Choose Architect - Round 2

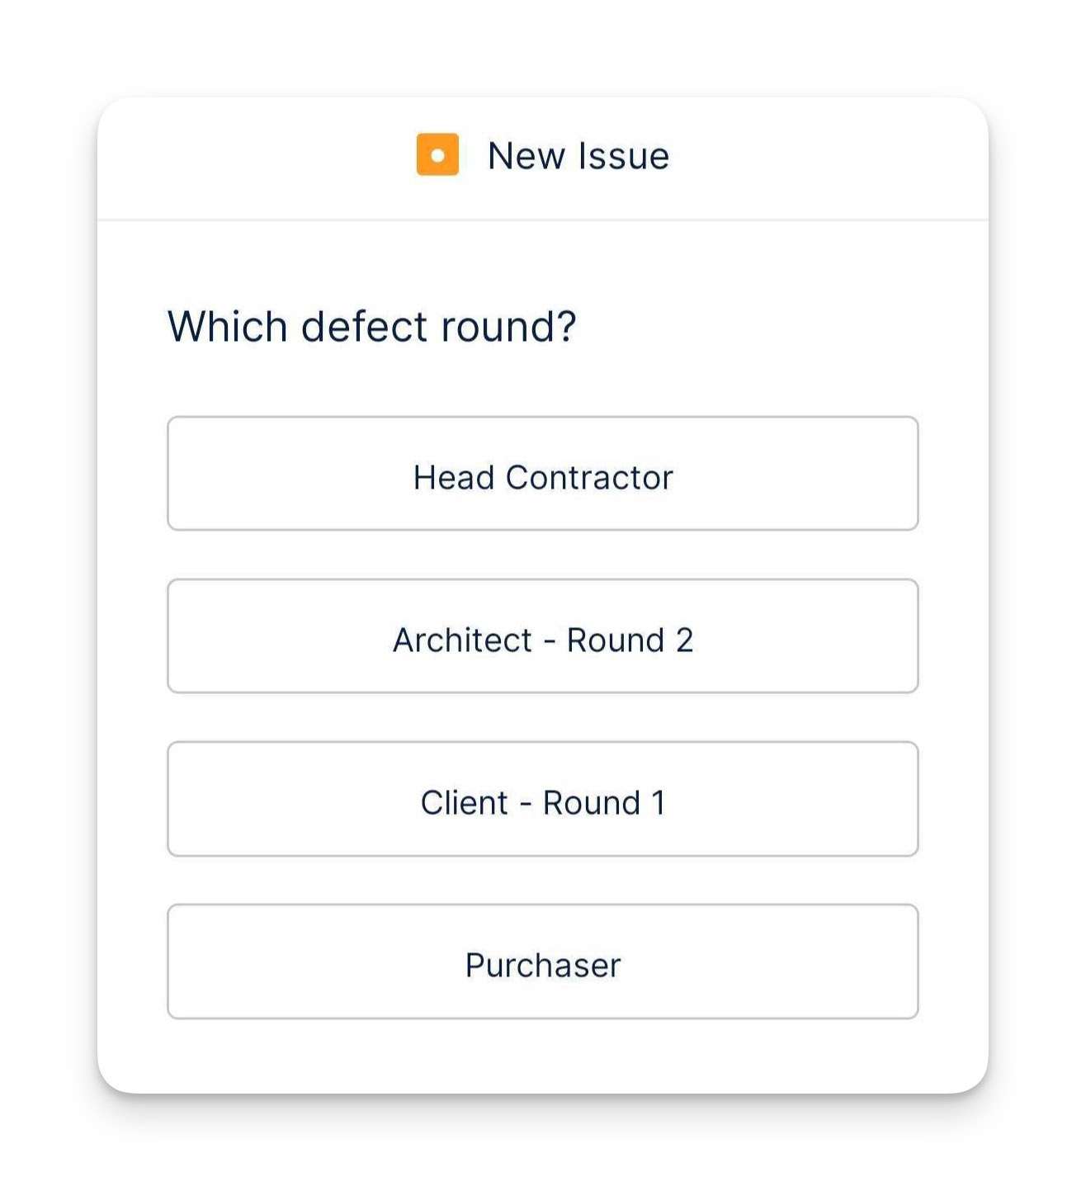pos(543,636)
